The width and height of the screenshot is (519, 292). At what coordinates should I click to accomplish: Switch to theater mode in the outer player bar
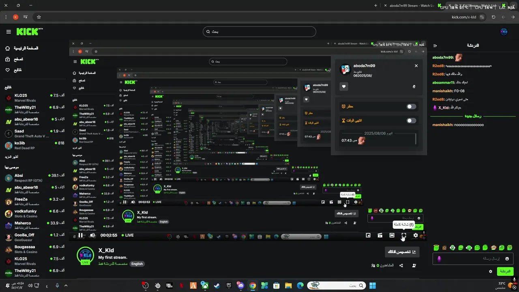pos(392,235)
